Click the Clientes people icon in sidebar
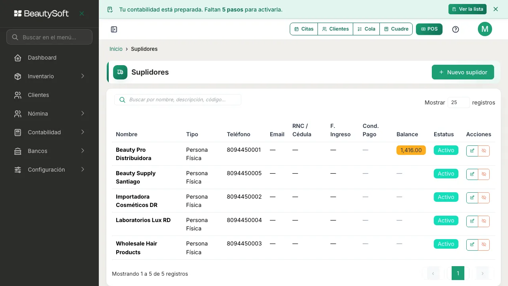 coord(18,95)
